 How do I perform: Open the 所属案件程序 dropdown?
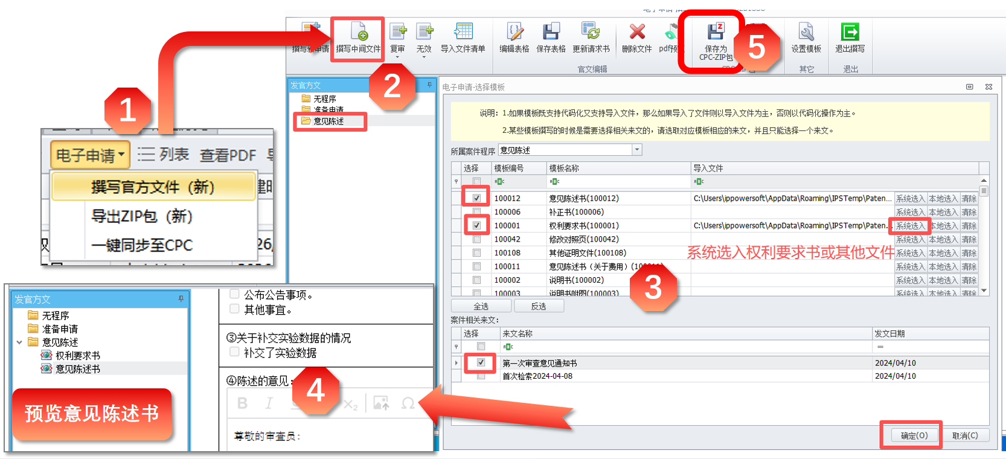(636, 150)
